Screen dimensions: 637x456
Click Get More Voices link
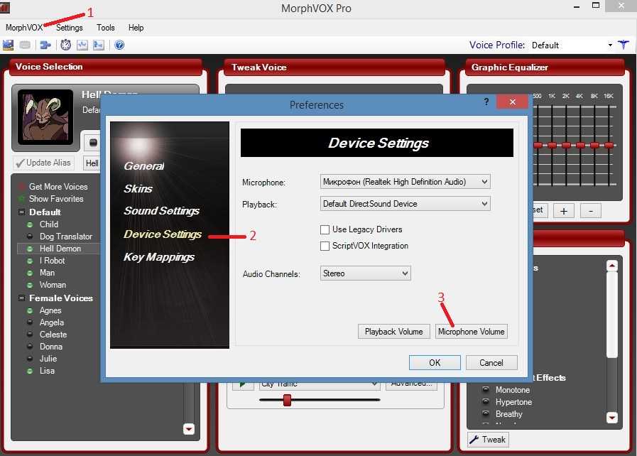pyautogui.click(x=58, y=187)
